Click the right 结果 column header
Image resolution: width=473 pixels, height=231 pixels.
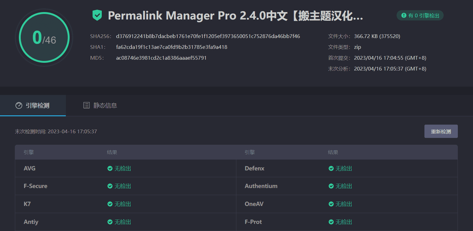click(x=333, y=152)
